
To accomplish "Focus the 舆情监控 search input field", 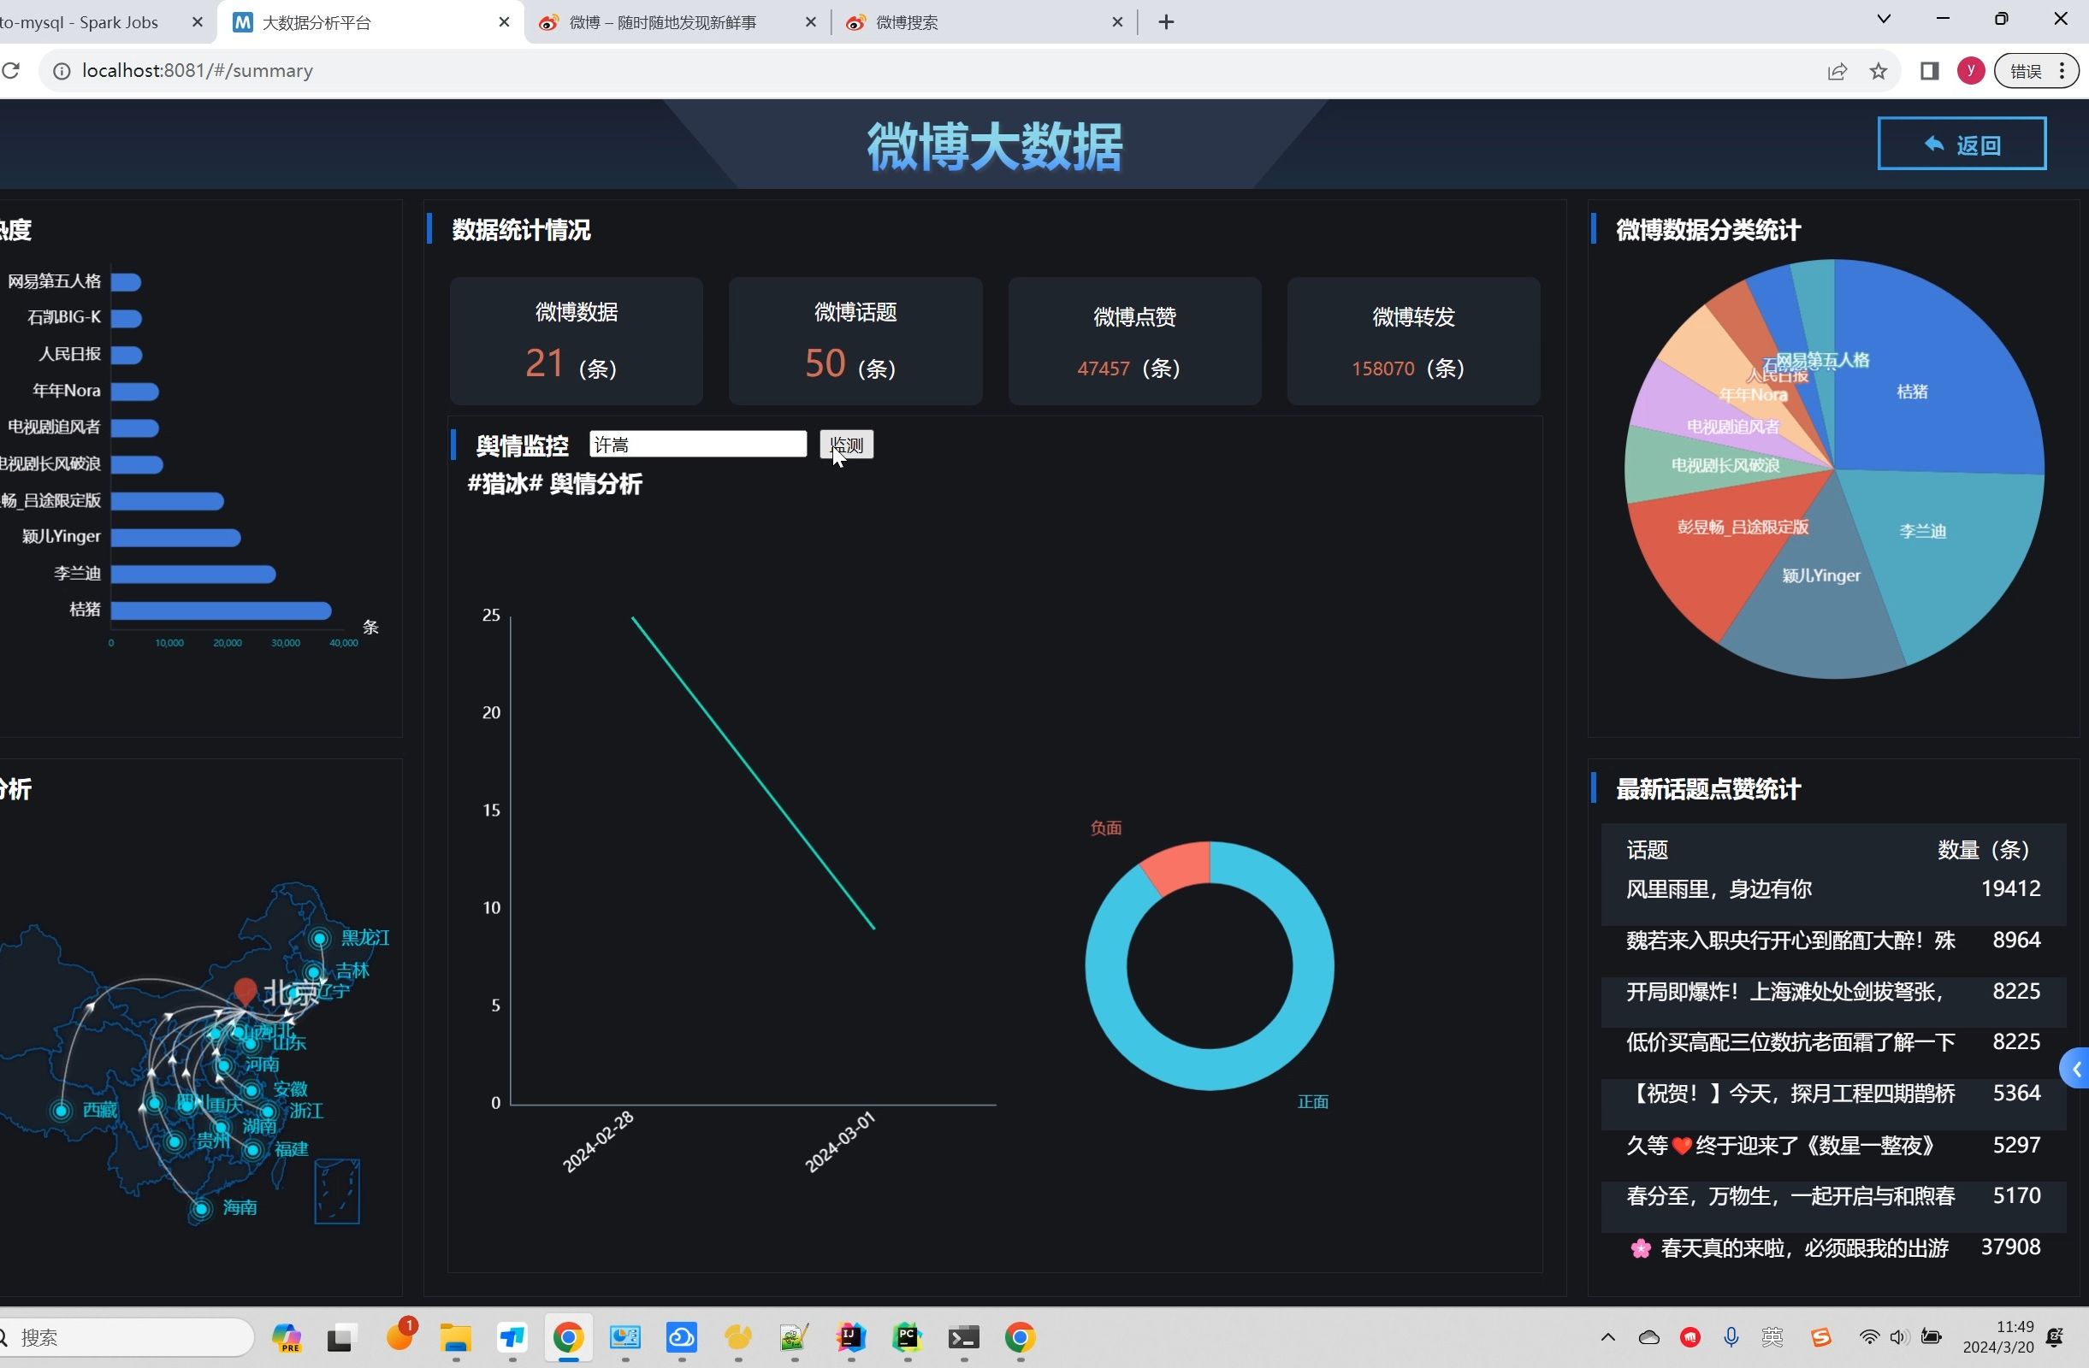I will [698, 444].
